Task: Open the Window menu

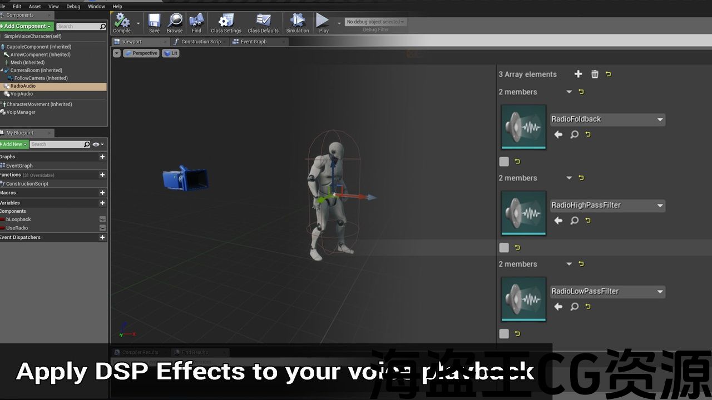Action: [96, 7]
